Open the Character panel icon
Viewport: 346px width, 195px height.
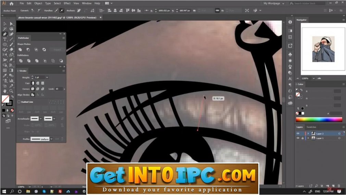click(290, 79)
